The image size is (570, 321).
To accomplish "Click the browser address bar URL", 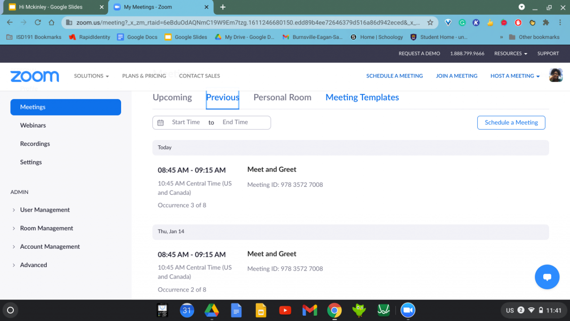I will pyautogui.click(x=248, y=22).
